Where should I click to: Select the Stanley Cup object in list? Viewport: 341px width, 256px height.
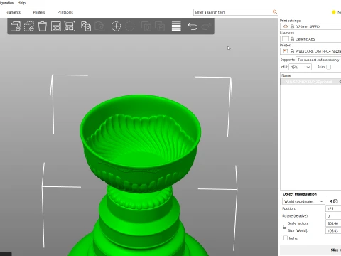310,82
